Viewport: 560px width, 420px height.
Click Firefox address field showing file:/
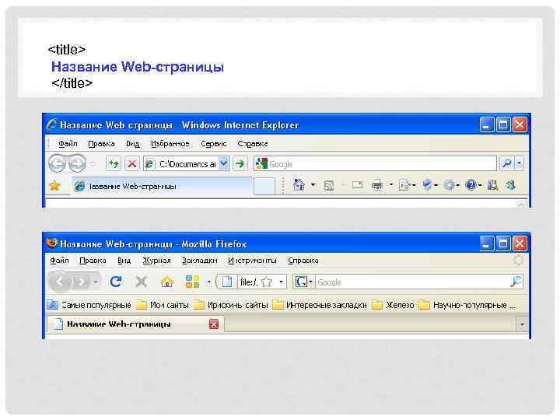[x=251, y=282]
